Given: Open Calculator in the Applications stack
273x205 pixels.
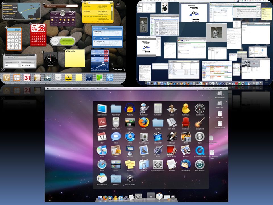Looking at the screenshot, I should [x=158, y=108].
